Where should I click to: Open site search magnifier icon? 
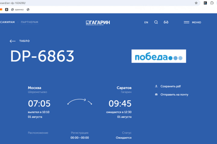tap(156, 22)
